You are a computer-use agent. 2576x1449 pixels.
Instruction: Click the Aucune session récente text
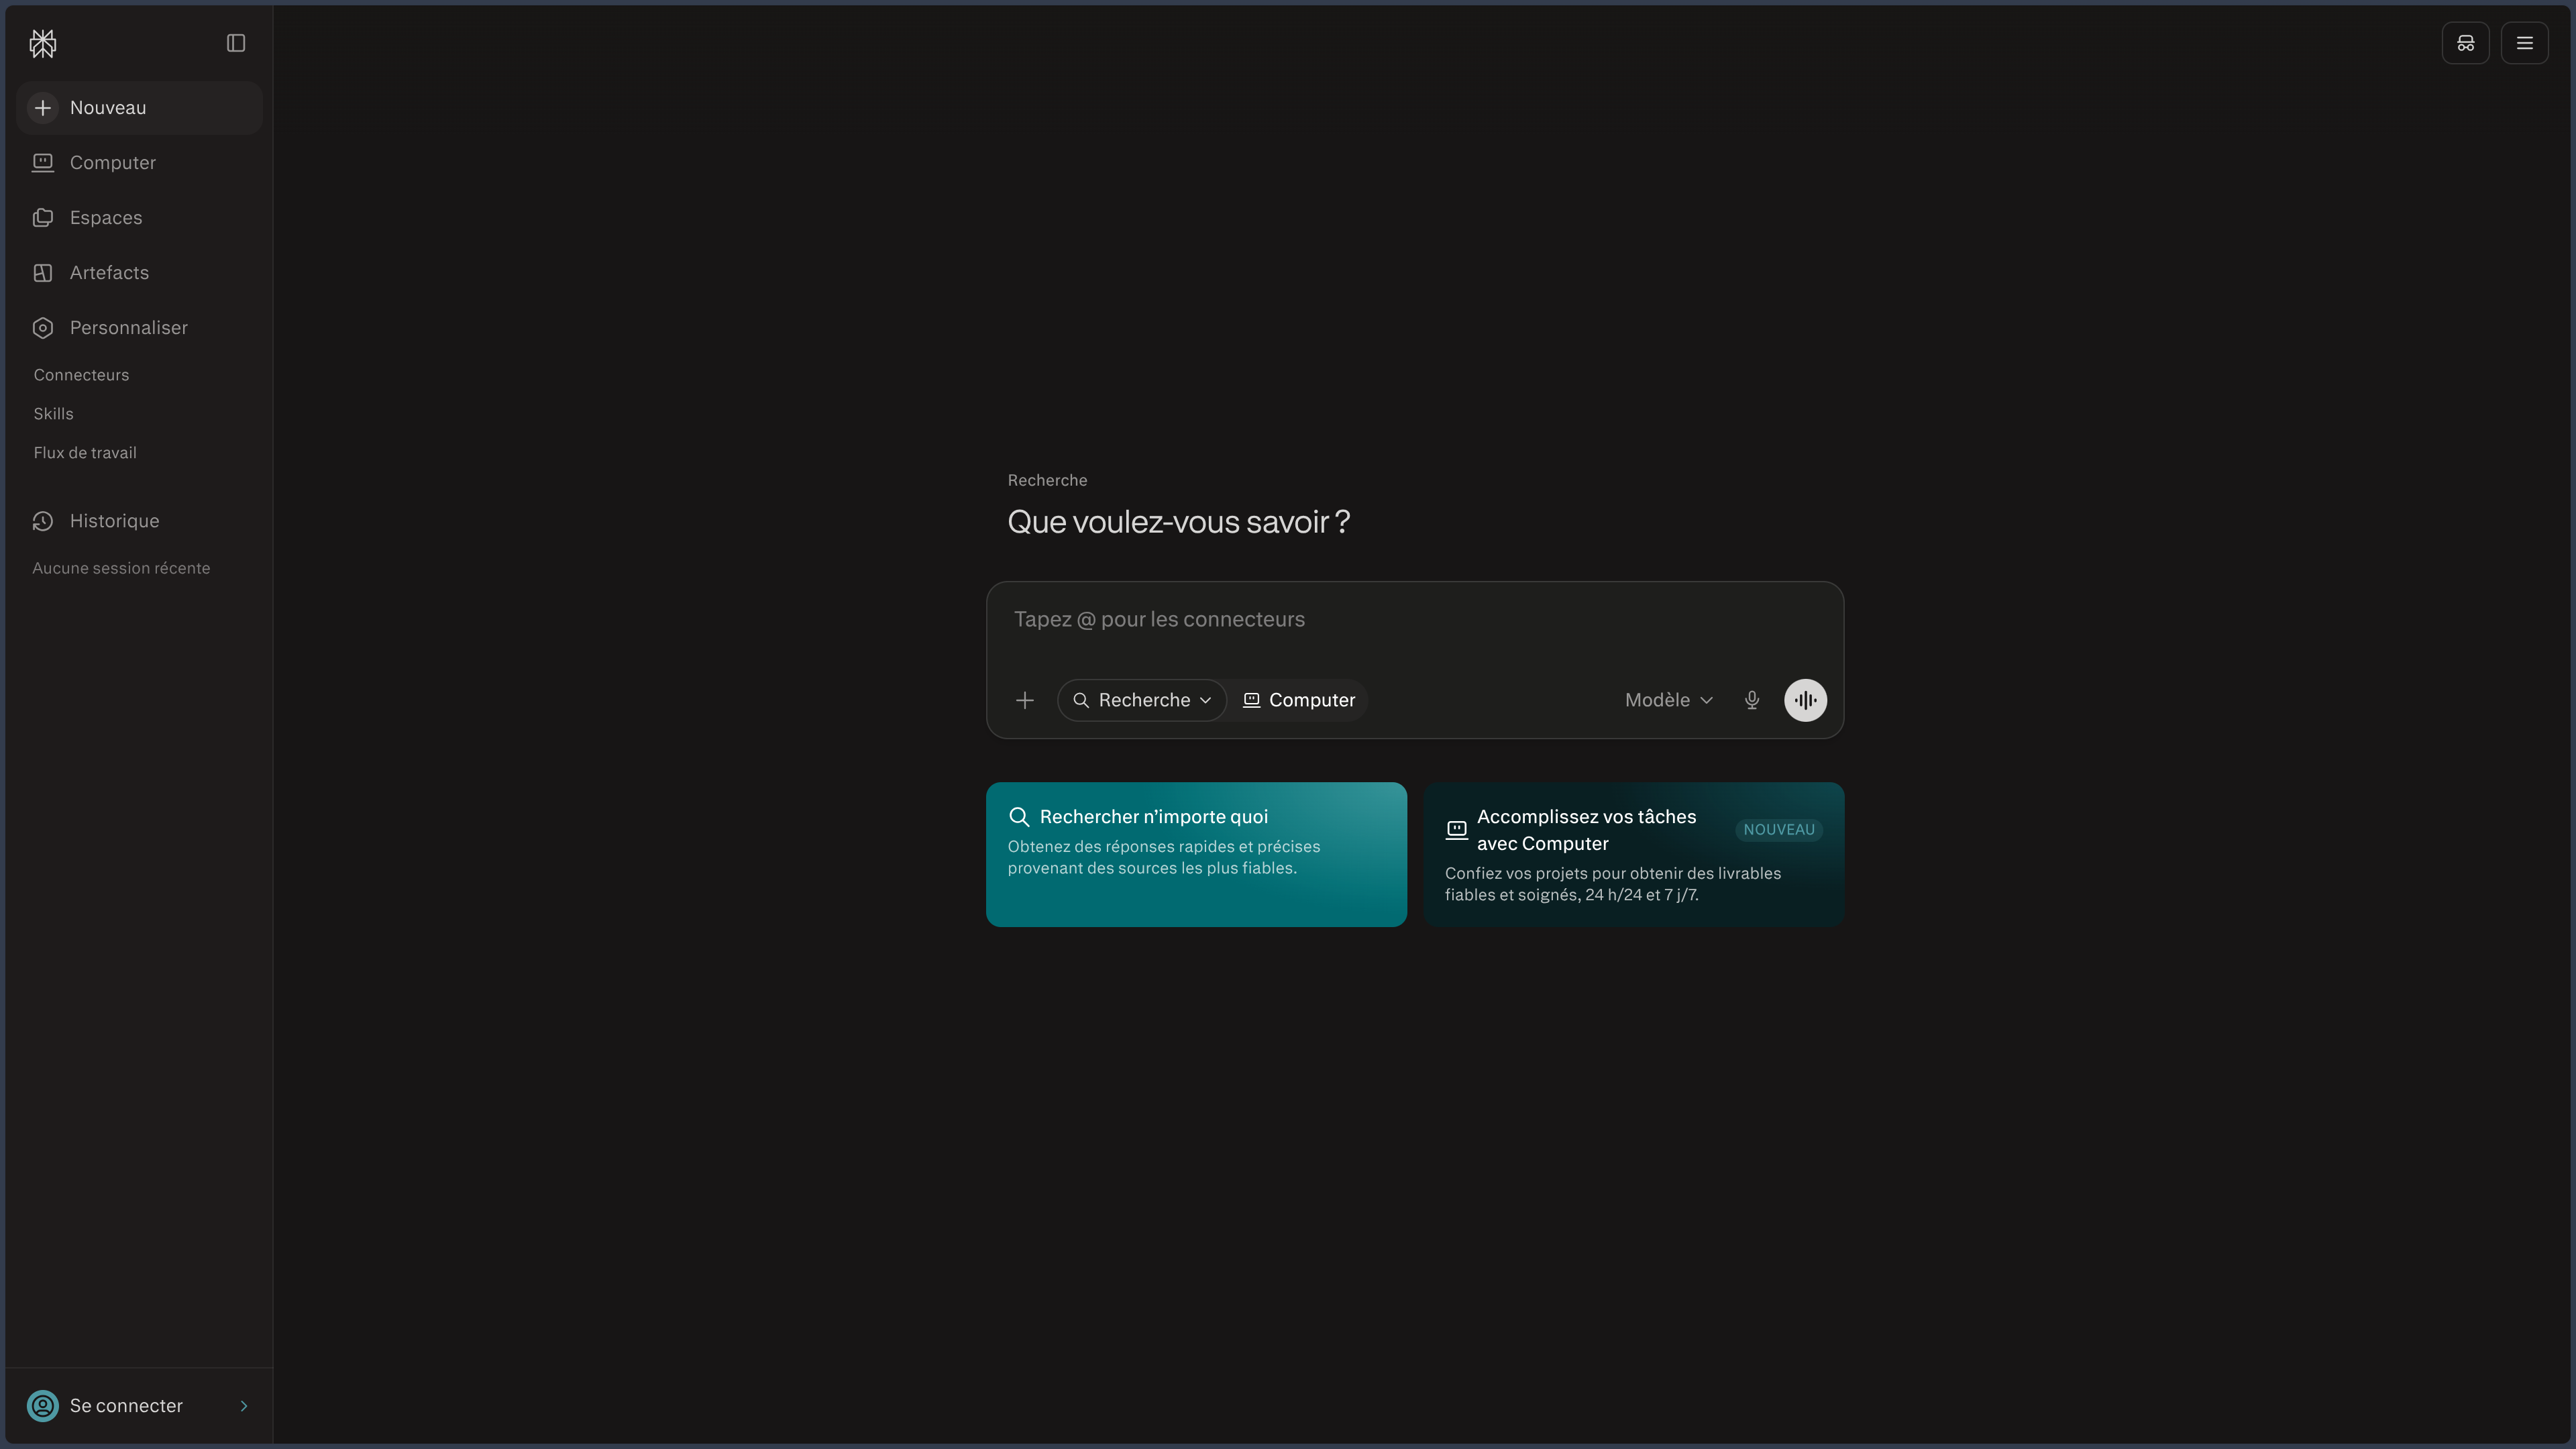[121, 569]
